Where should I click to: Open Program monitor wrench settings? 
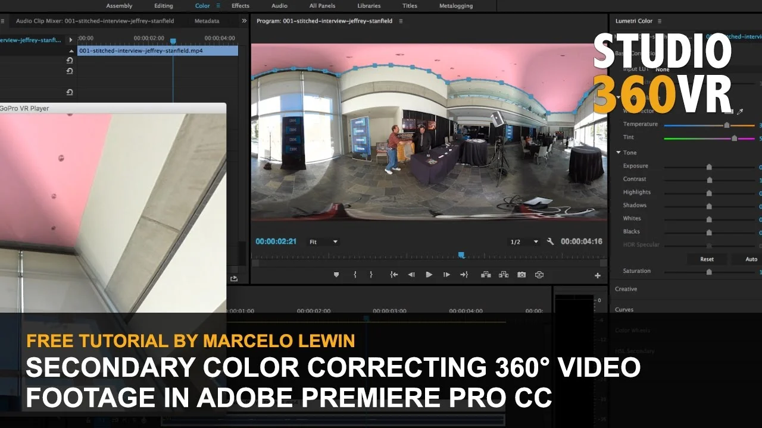[x=550, y=242]
